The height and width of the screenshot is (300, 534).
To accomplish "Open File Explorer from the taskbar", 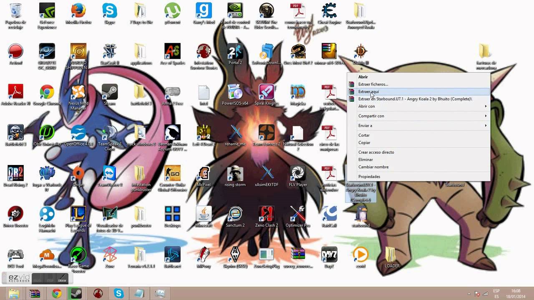I will 14,293.
